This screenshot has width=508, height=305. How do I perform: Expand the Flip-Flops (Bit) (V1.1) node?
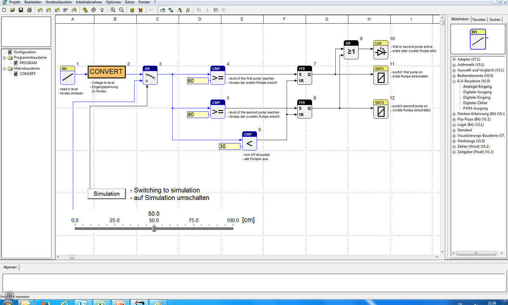click(x=454, y=119)
